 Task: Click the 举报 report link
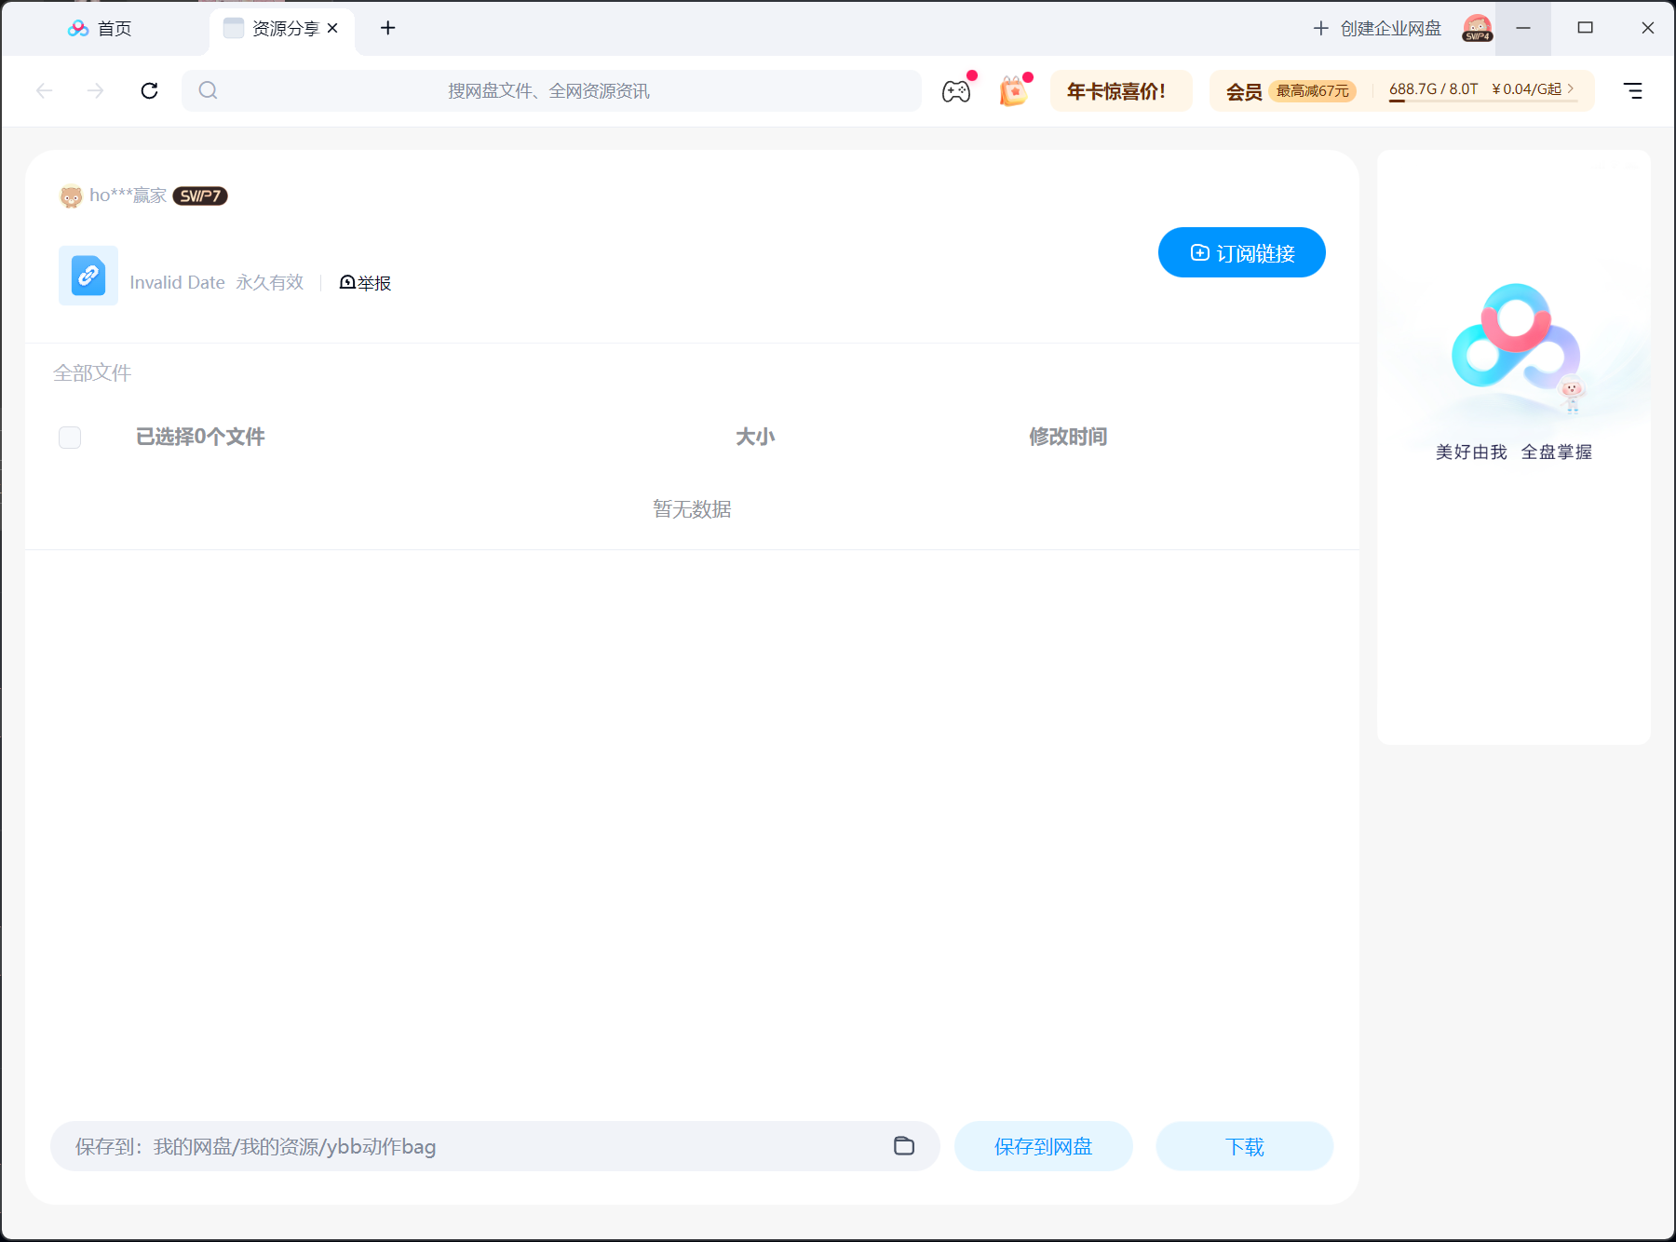(x=365, y=283)
